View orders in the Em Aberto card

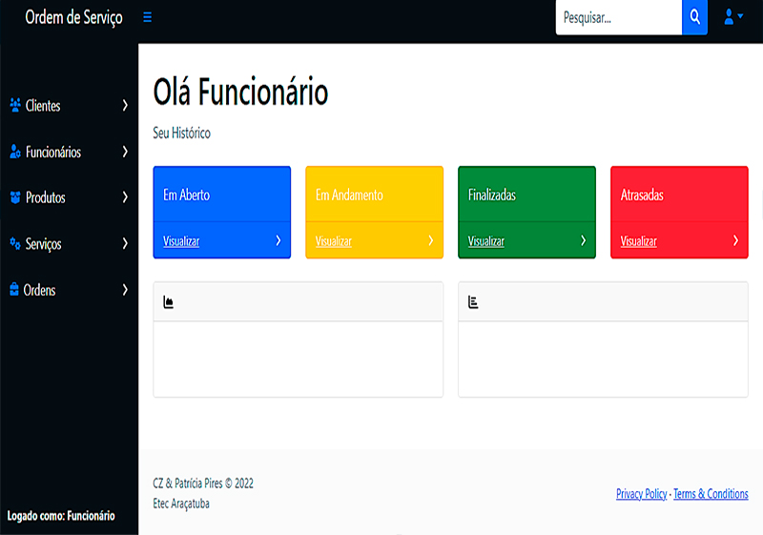click(181, 241)
